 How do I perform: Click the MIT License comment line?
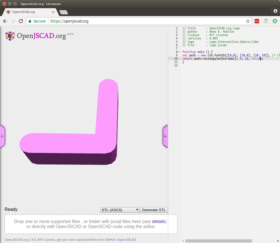[205, 35]
